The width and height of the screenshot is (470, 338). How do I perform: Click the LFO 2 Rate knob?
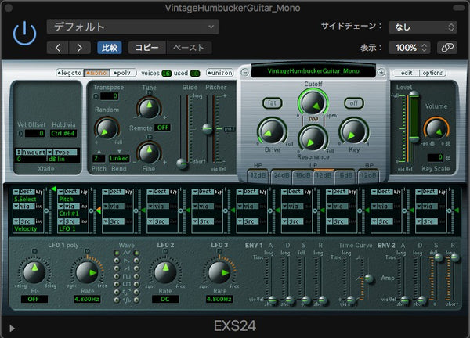[x=165, y=272]
